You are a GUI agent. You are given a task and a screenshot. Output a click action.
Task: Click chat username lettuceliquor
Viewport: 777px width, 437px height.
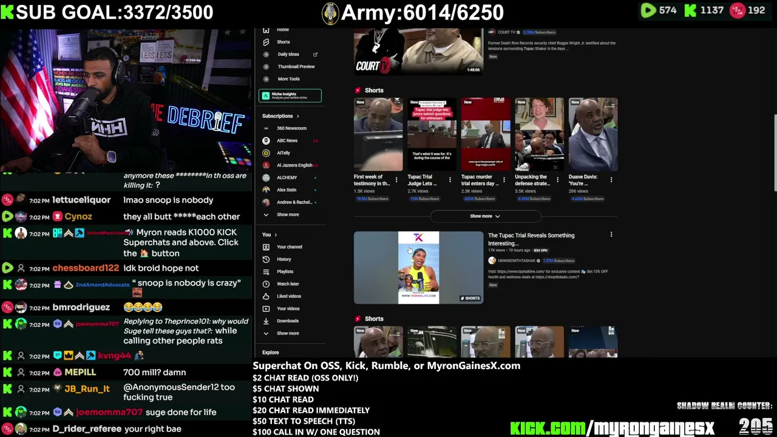pyautogui.click(x=81, y=200)
